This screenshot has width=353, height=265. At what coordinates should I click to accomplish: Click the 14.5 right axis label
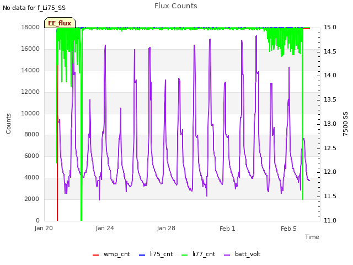coord(330,51)
